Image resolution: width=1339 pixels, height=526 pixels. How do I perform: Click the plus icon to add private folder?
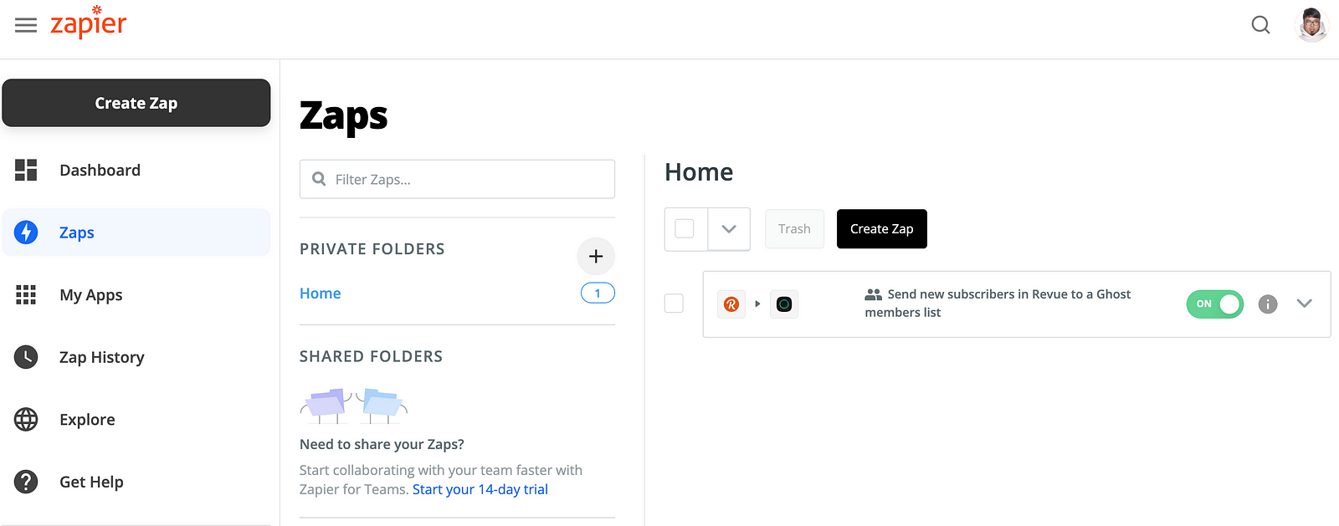pyautogui.click(x=596, y=256)
